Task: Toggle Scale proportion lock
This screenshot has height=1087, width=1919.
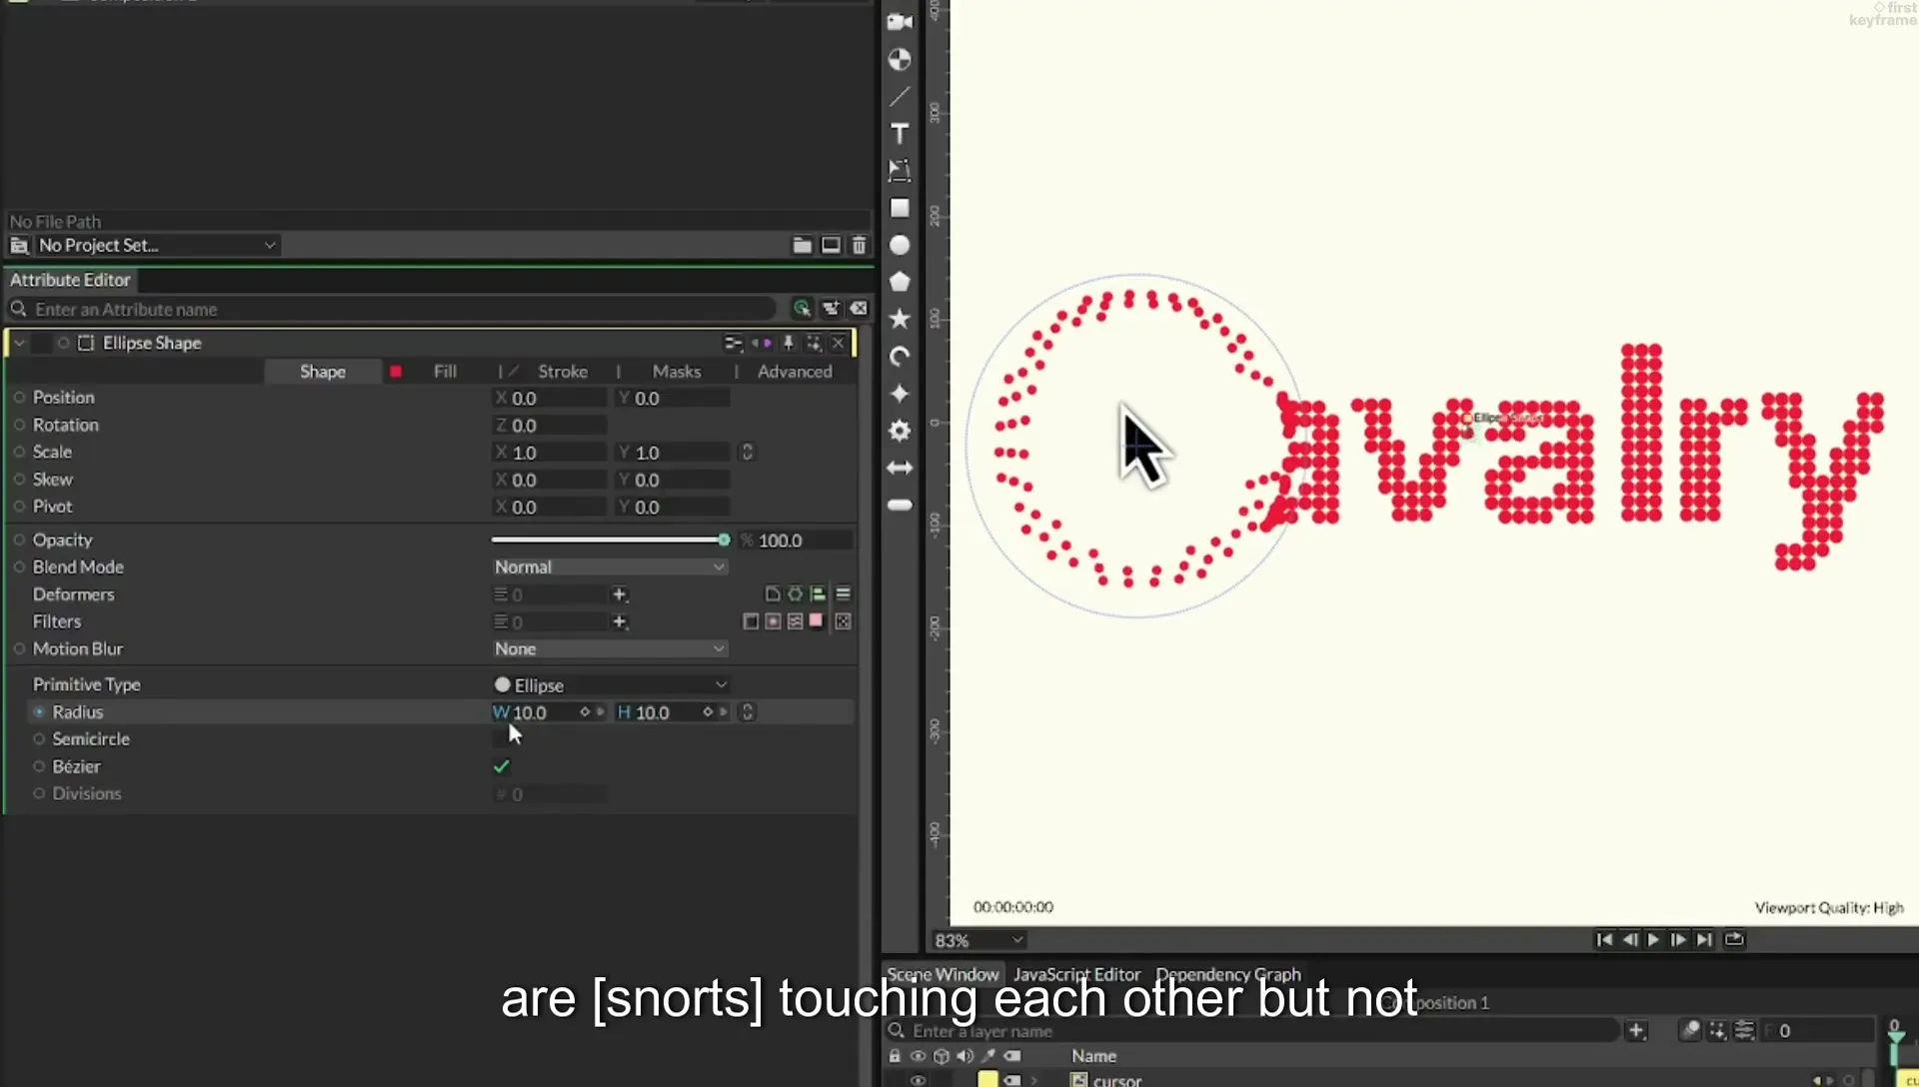Action: click(747, 453)
